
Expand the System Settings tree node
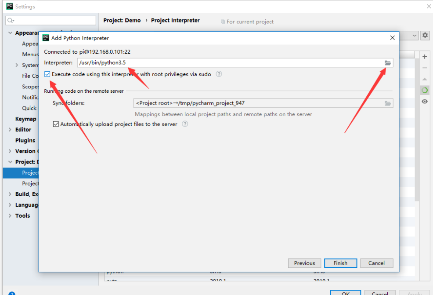tap(17, 65)
